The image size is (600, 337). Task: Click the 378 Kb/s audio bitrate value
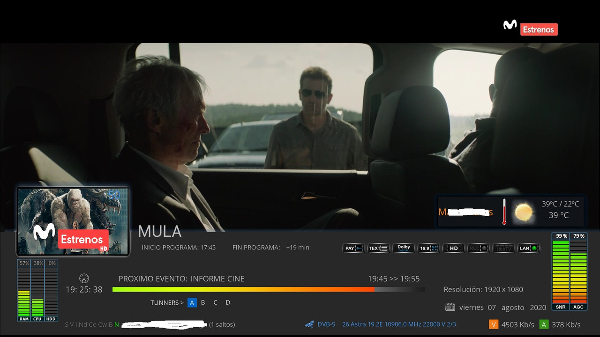pyautogui.click(x=566, y=324)
